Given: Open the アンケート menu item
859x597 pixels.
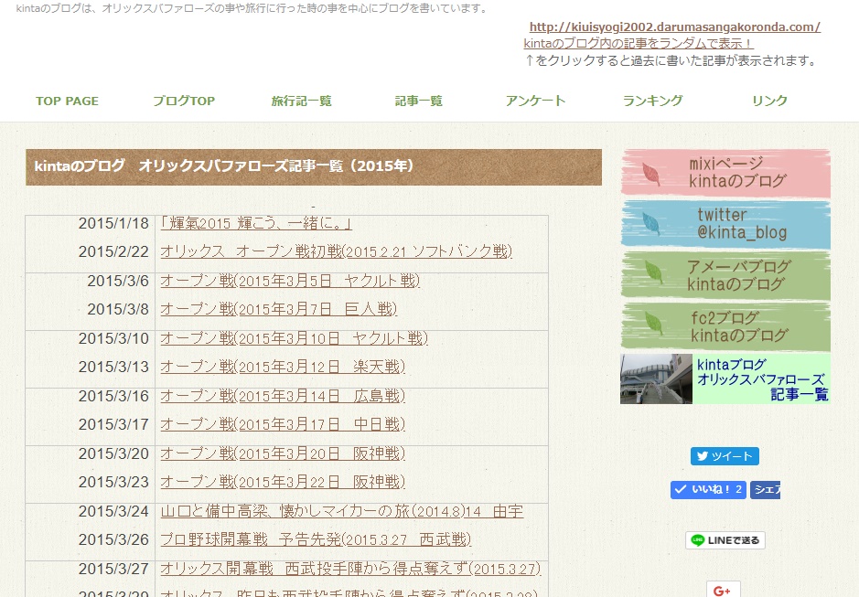Looking at the screenshot, I should point(535,101).
